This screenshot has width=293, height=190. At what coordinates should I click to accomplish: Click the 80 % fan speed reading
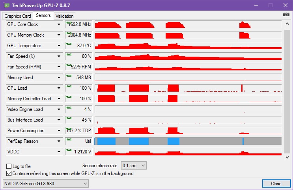(x=79, y=56)
